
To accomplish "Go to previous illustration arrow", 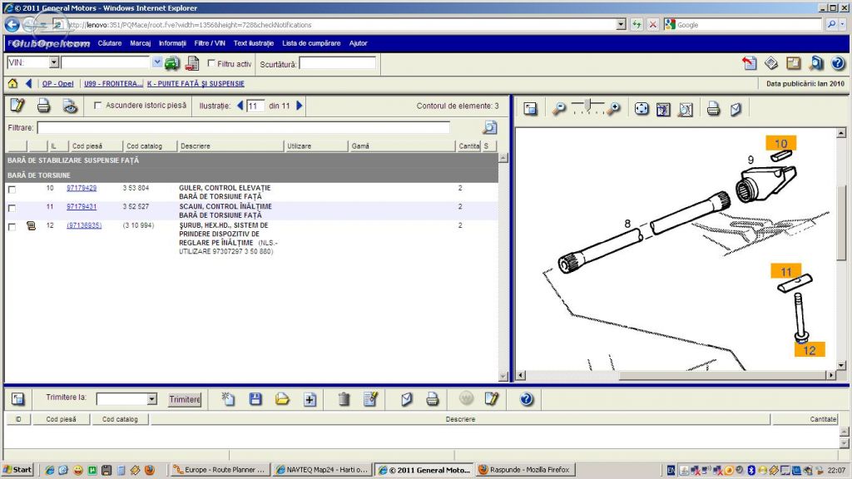I will click(240, 106).
